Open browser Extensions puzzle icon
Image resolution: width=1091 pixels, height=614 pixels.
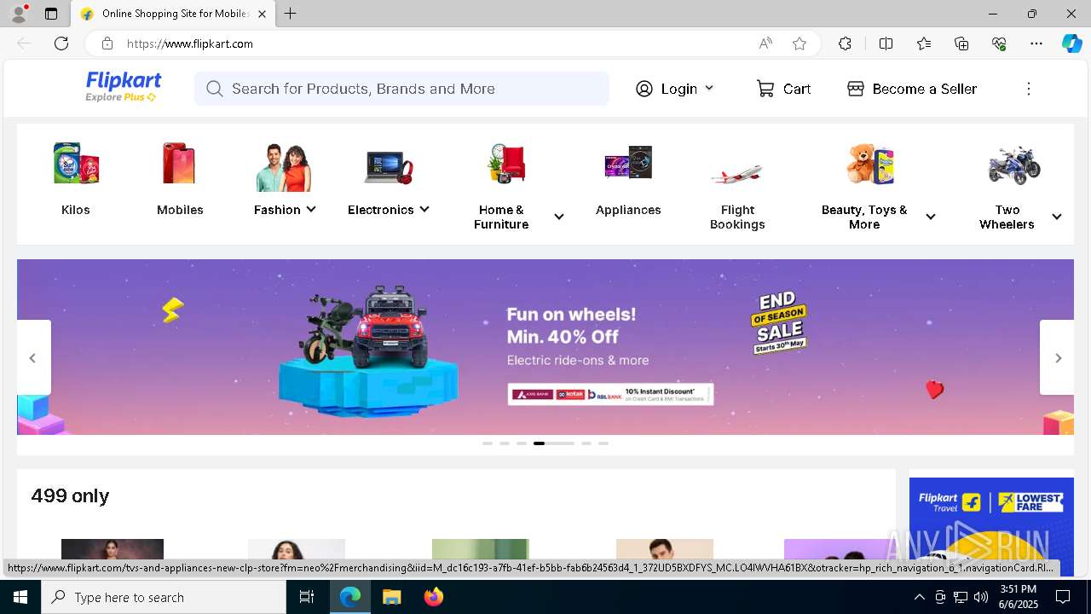(x=845, y=43)
